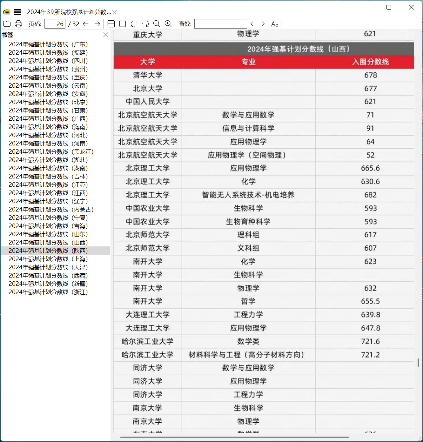Rotate the page counterclockwise
This screenshot has height=442, width=423.
click(134, 23)
